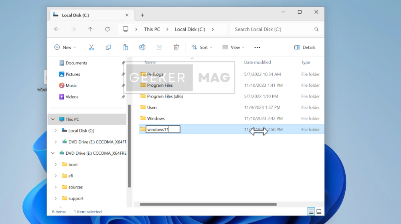Viewport: 401px width, 224px height.
Task: Sort by the Name column header
Action: coord(150,62)
